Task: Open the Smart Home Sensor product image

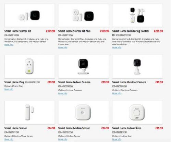Action: [x=29, y=112]
